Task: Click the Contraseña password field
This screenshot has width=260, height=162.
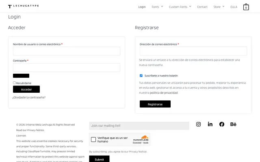Action: tap(67, 68)
